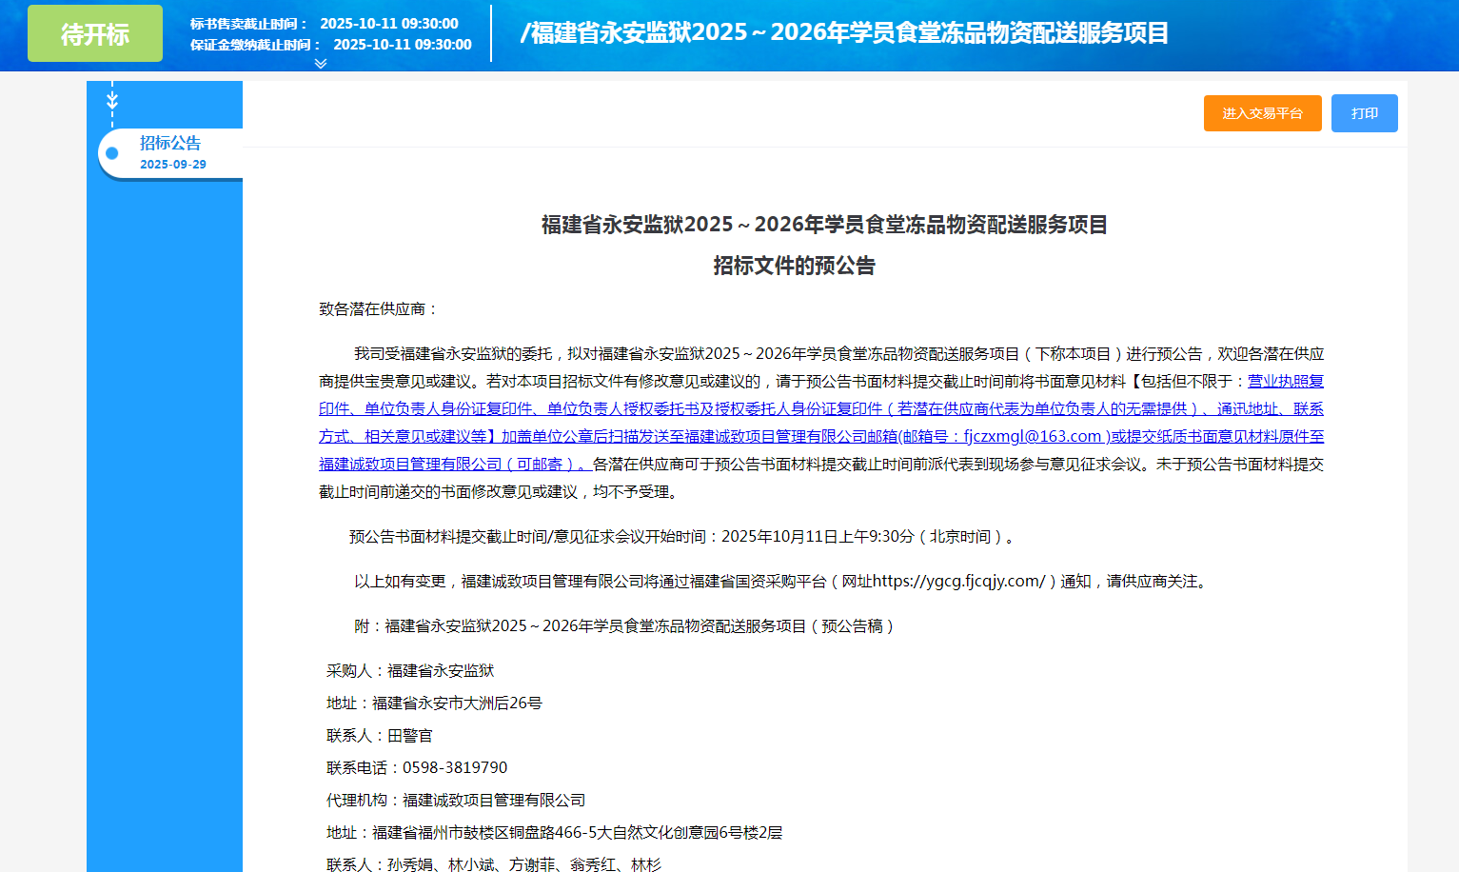Viewport: 1459px width, 872px height.
Task: Click 联系人：田警官 line
Action: [380, 735]
